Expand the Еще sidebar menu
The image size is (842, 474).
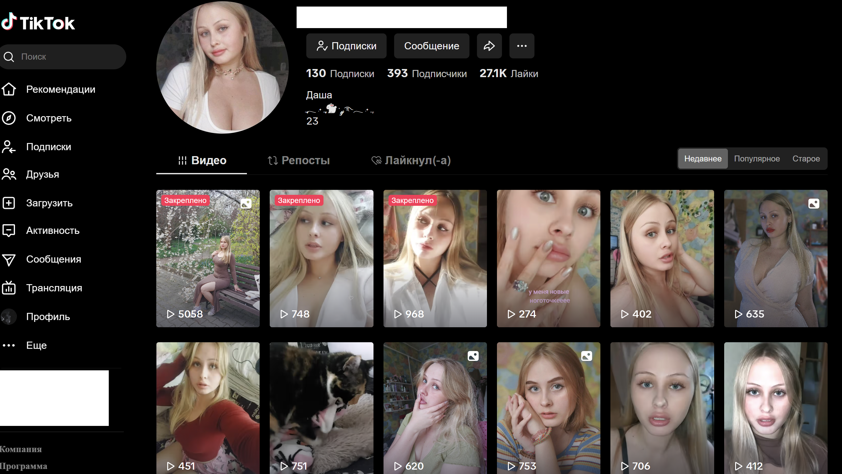[x=37, y=345]
